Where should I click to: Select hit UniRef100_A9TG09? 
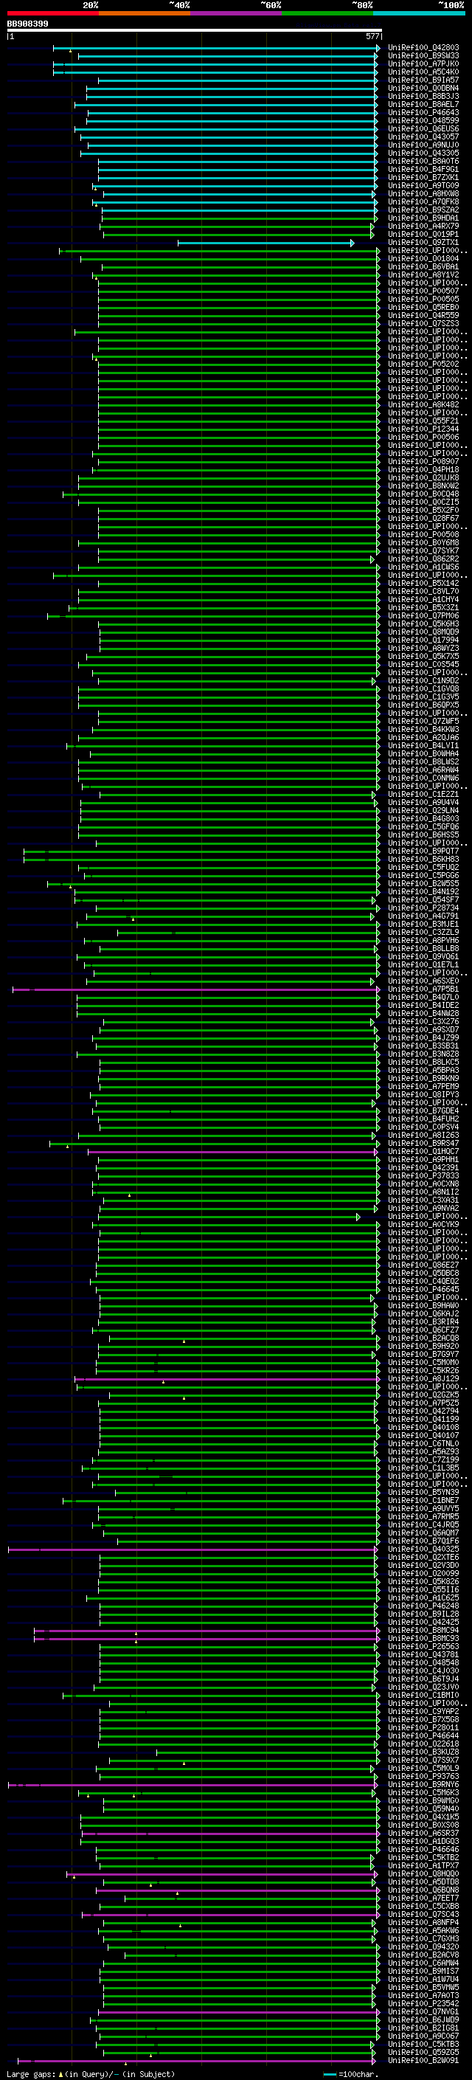click(423, 186)
